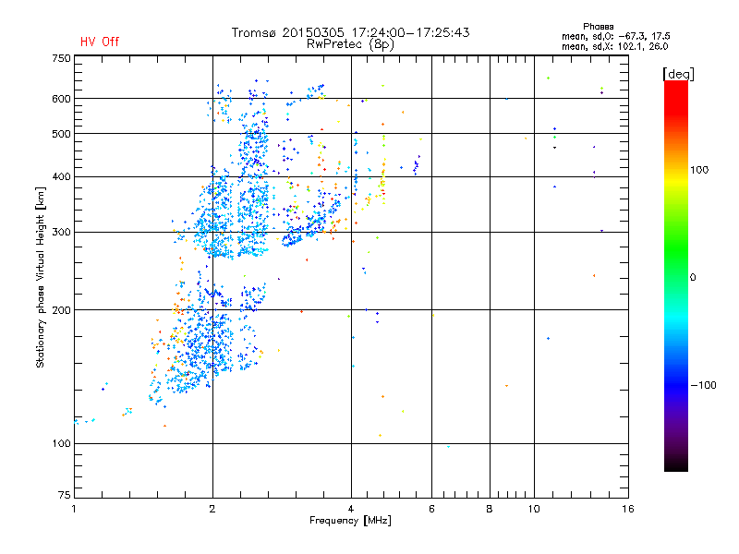Click the 750 height axis tick label

tap(61, 58)
